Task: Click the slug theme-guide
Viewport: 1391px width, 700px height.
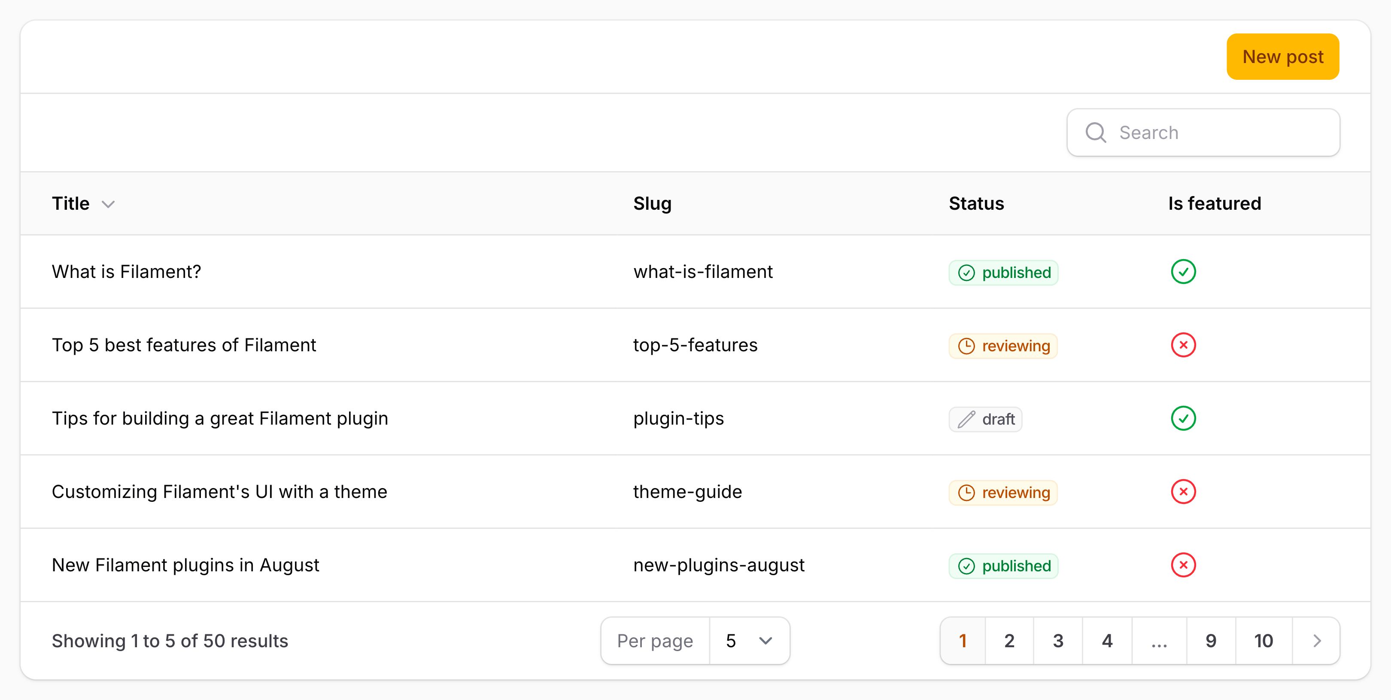Action: coord(687,492)
